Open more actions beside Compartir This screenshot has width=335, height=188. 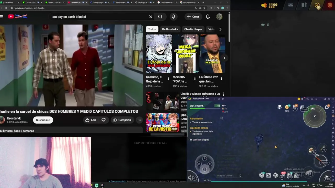click(x=139, y=120)
